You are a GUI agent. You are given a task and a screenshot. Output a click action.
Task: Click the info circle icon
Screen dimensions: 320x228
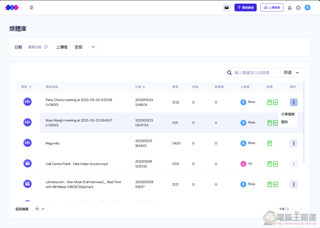pyautogui.click(x=298, y=8)
